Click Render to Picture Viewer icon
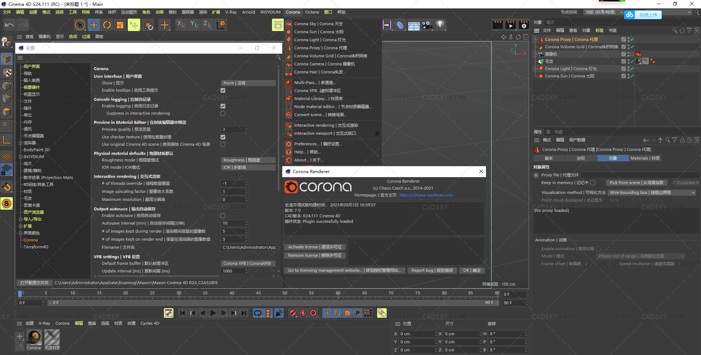This screenshot has height=355, width=701. [511, 25]
